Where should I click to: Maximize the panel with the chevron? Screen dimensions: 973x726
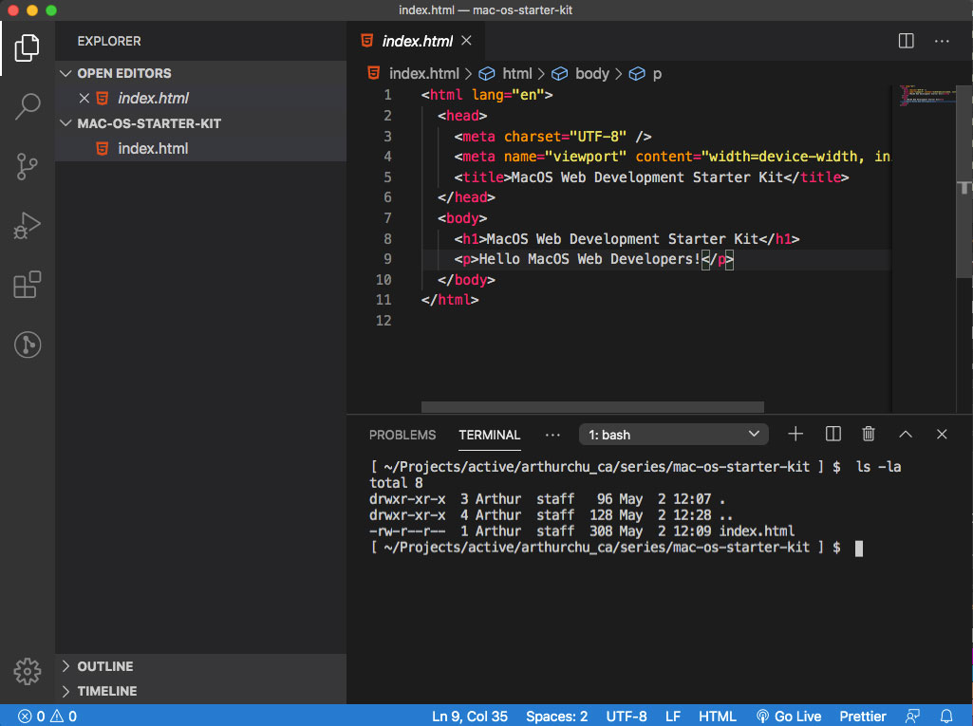[x=905, y=434]
